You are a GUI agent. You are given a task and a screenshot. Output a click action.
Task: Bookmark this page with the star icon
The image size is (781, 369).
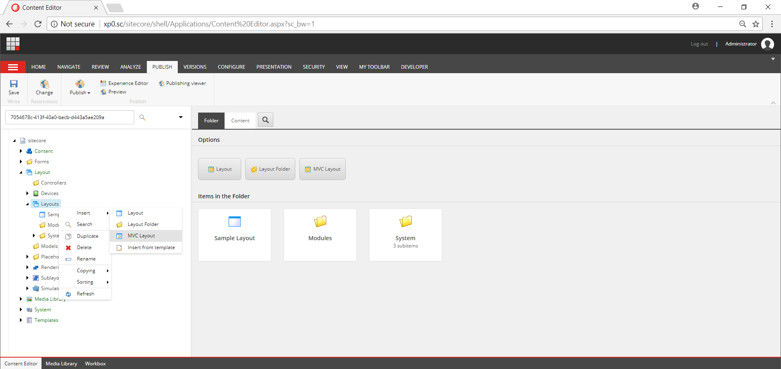pyautogui.click(x=756, y=24)
